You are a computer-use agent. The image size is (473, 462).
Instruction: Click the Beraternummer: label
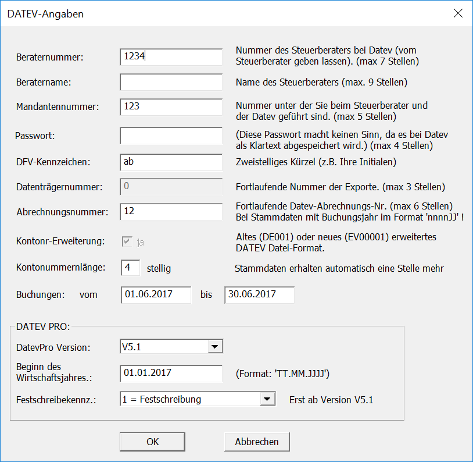coord(50,57)
